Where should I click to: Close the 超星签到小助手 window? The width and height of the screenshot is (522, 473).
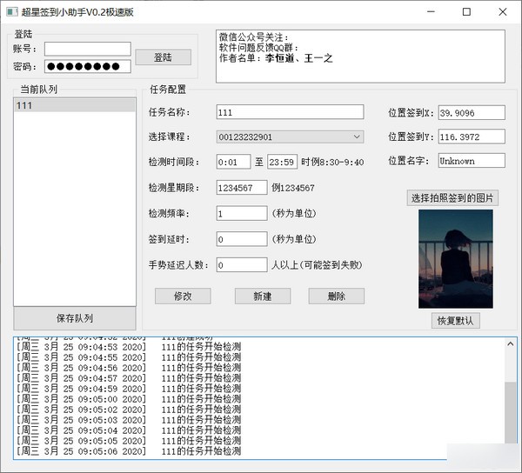tap(503, 12)
